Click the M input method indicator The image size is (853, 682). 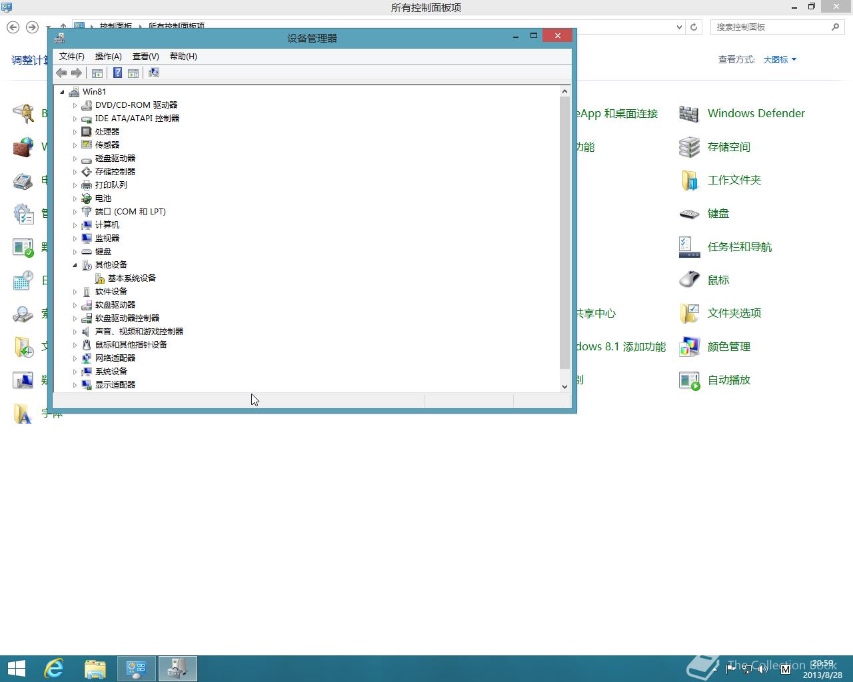coord(785,668)
